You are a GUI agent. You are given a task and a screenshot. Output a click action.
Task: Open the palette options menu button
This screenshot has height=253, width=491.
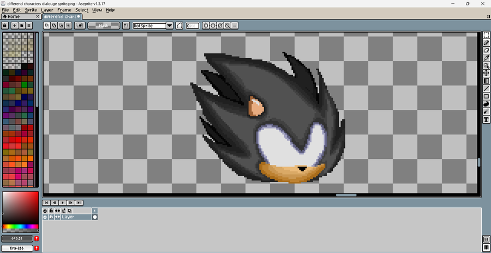click(x=29, y=26)
